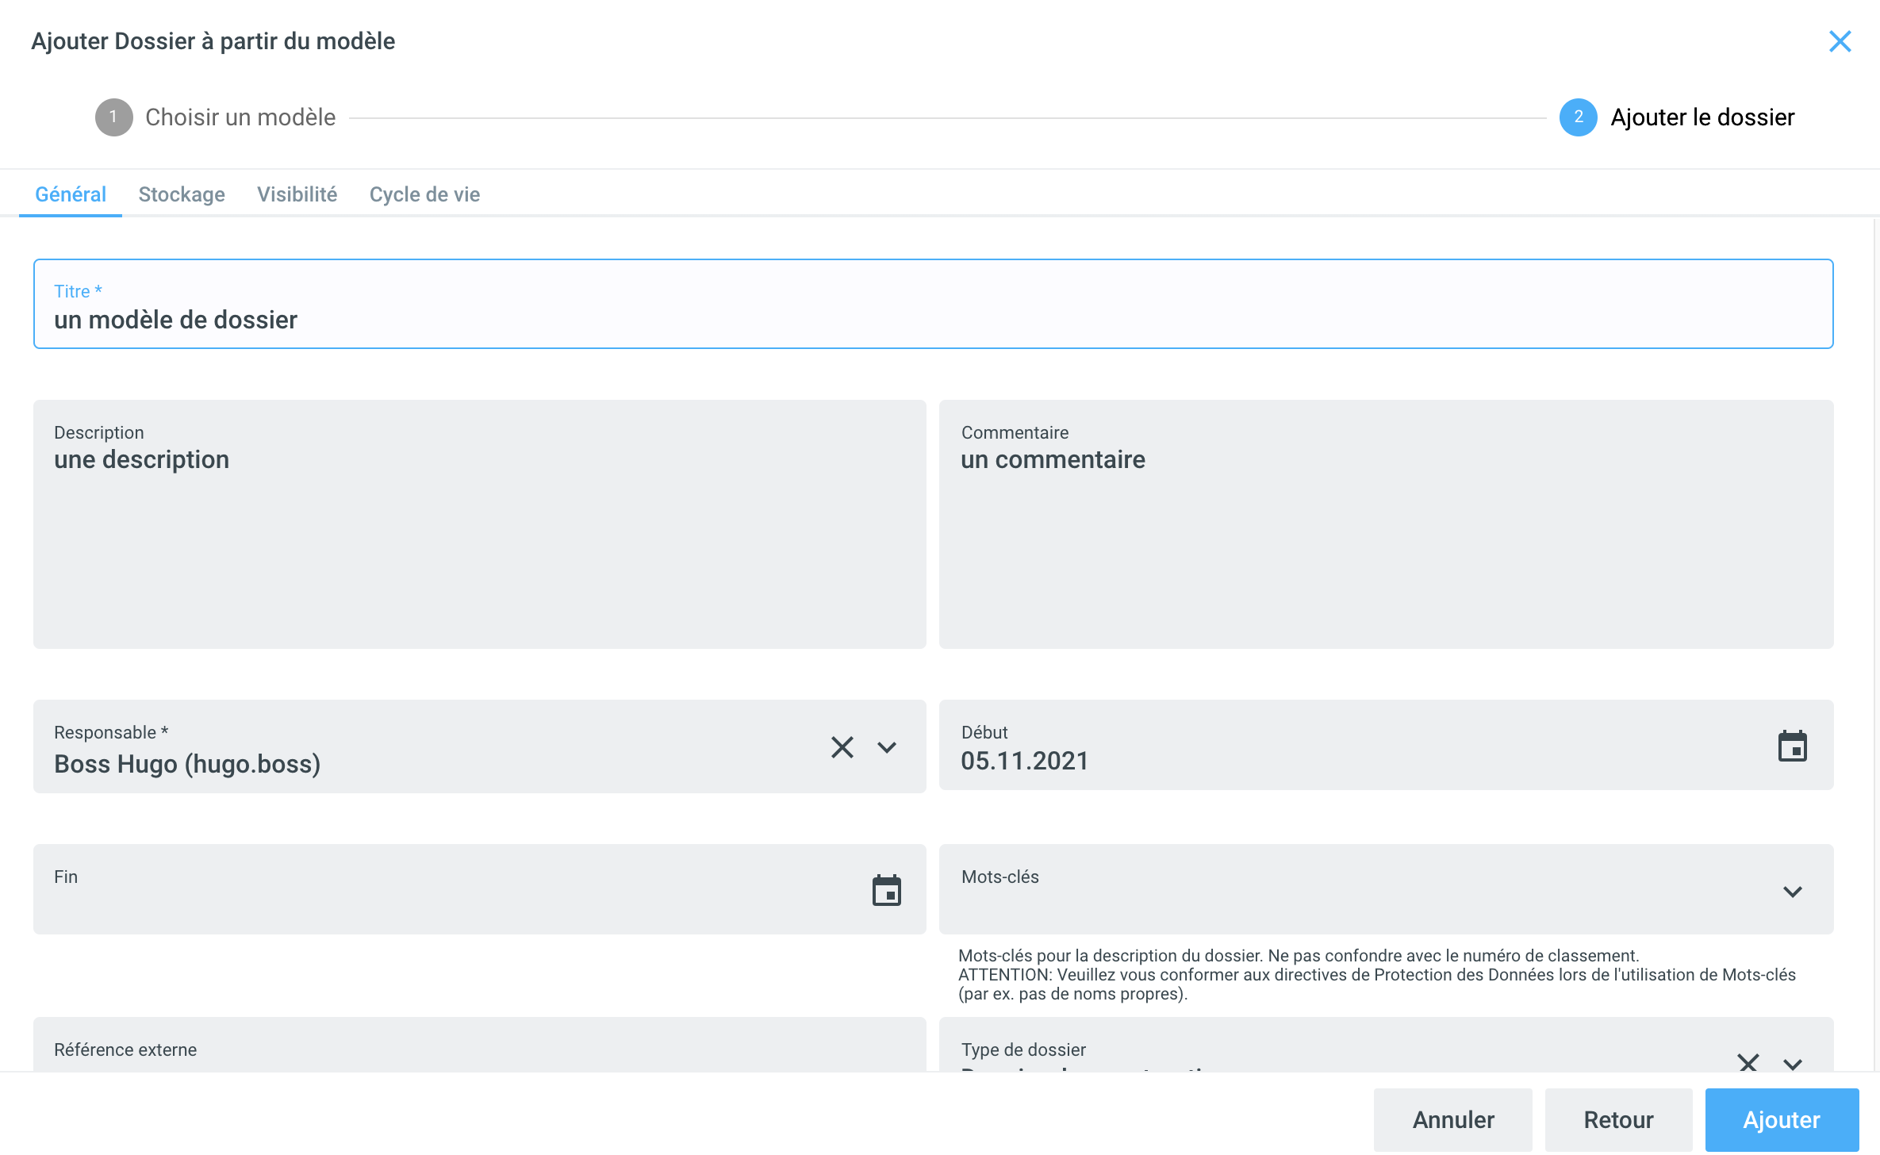Image resolution: width=1880 pixels, height=1155 pixels.
Task: Switch to the Visibilité tab
Action: coord(297,194)
